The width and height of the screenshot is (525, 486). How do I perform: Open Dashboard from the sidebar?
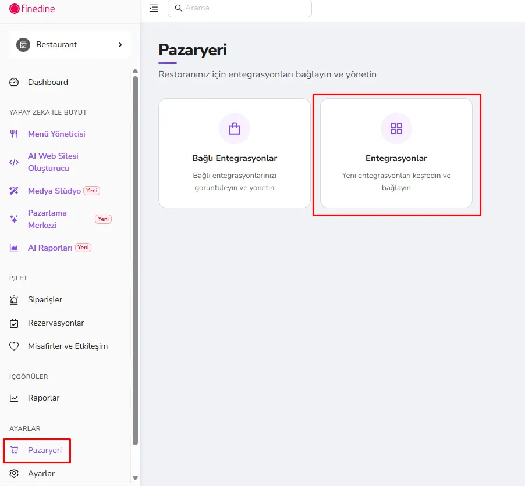(x=48, y=82)
